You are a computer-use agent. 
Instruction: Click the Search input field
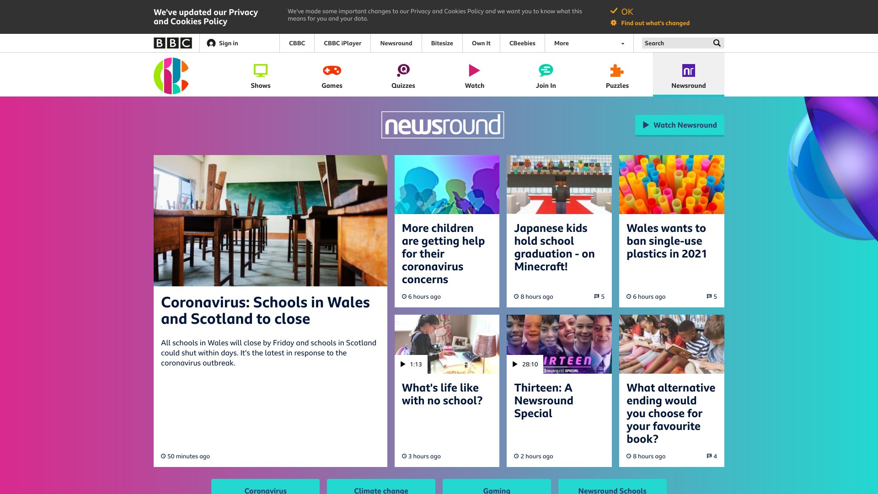[676, 43]
